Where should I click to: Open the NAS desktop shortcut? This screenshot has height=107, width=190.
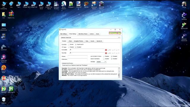19,4
